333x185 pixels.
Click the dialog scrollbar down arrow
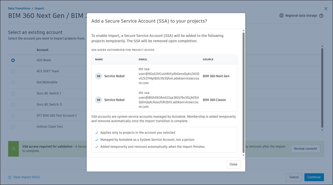(x=243, y=155)
